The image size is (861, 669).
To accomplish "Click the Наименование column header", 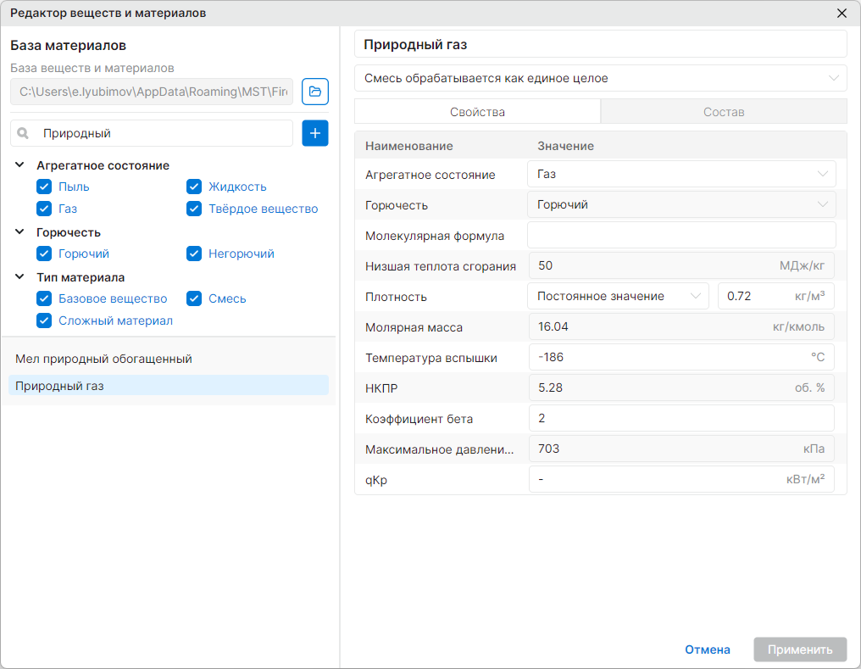I will click(x=409, y=146).
